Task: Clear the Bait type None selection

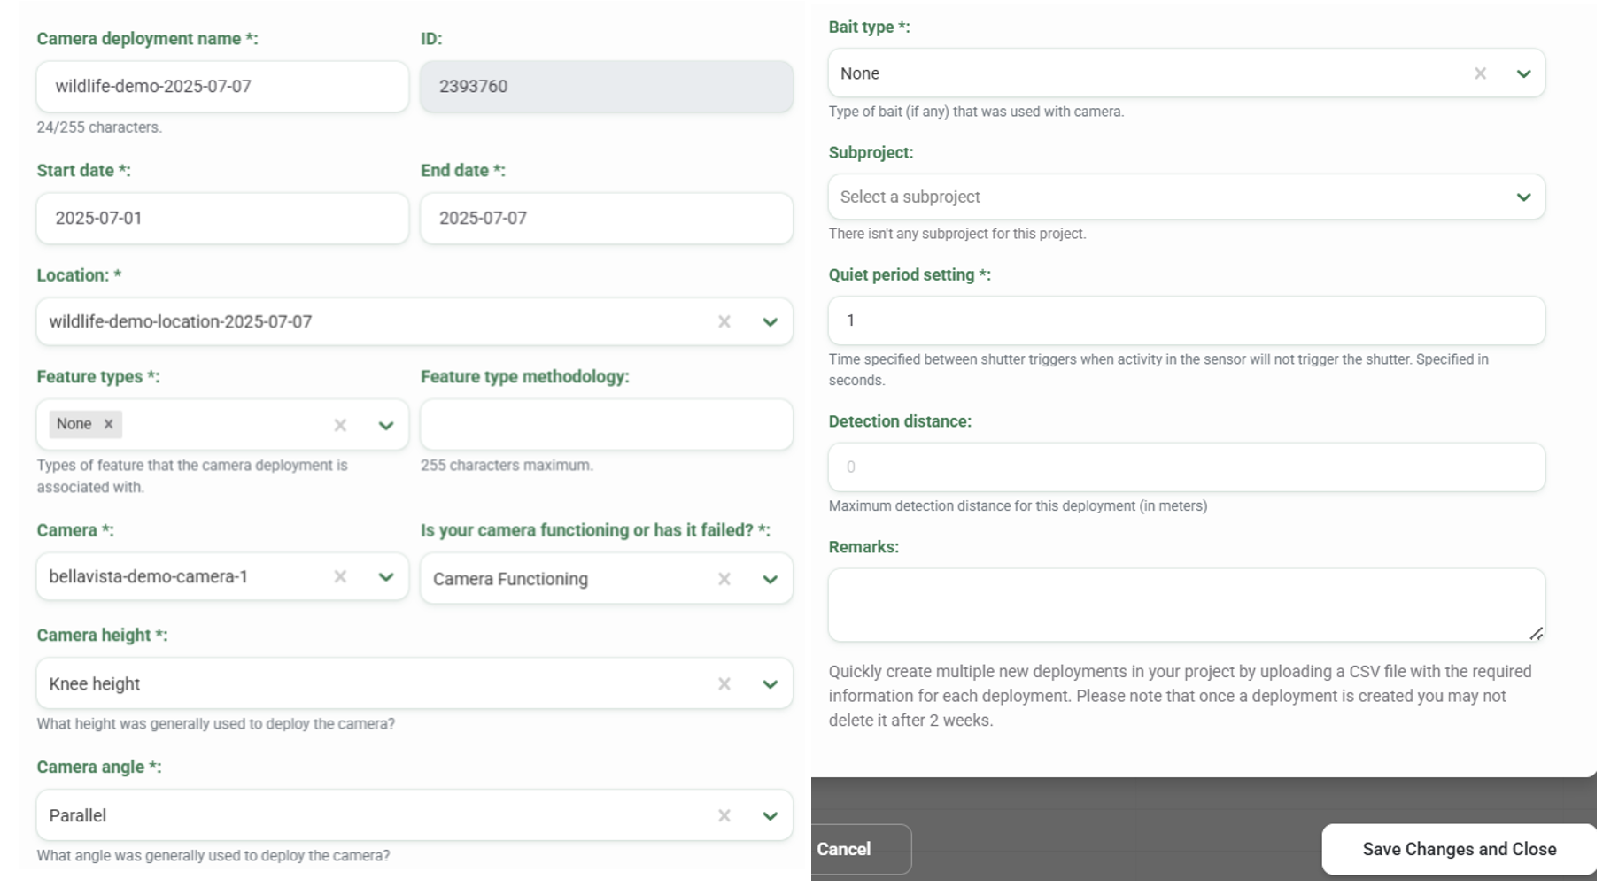Action: click(x=1479, y=73)
